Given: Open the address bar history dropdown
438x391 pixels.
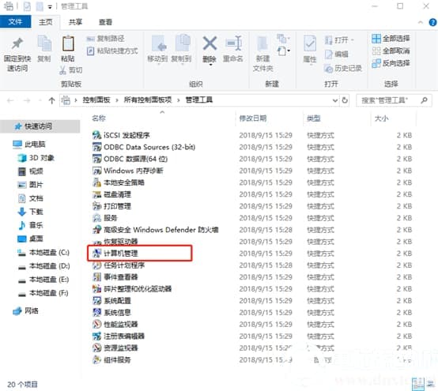Looking at the screenshot, I should 335,100.
